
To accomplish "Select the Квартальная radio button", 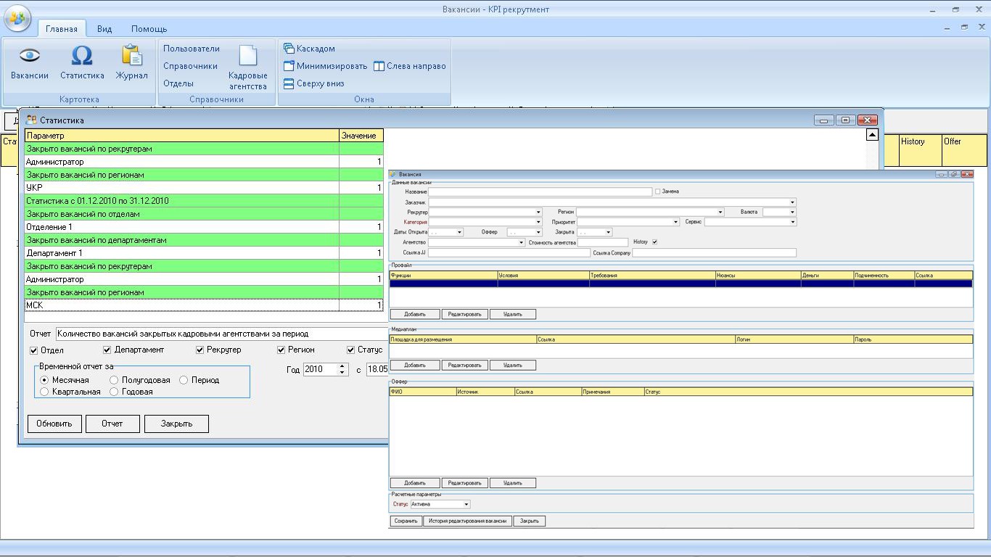I will coord(45,392).
